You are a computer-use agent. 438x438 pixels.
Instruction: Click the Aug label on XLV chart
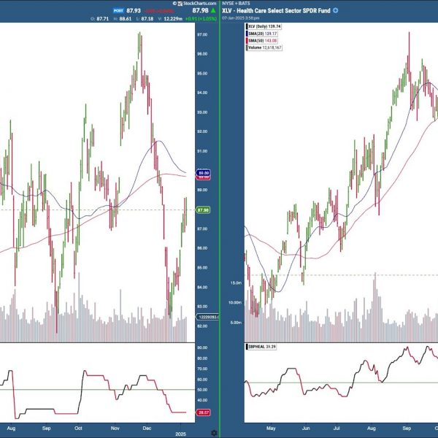coord(372,429)
